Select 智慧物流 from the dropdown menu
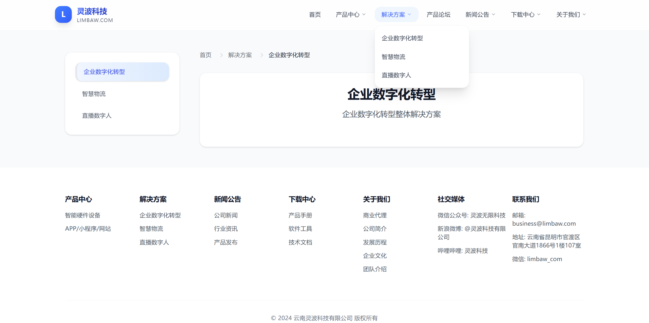Viewport: 649px width, 323px height. [393, 57]
